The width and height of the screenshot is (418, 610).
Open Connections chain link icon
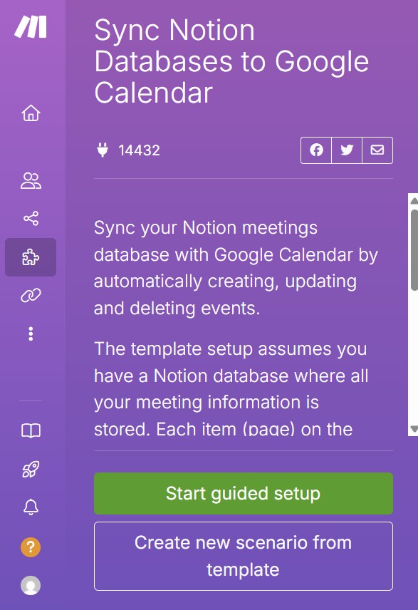tap(31, 295)
